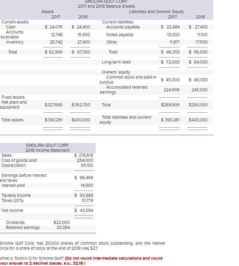Select 2017 Other liabilities 11,871

(175, 42)
